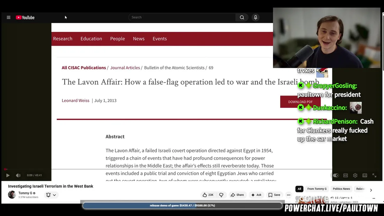Click the Abstract heading
384x216 pixels.
[115, 137]
